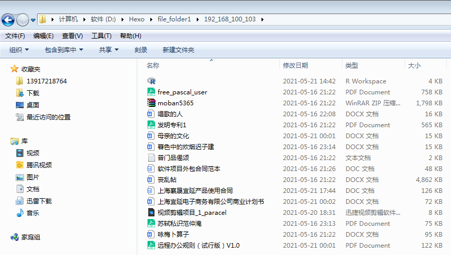Viewport: 451px width, 255px height.
Task: Open the 包含到库中 dropdown
Action: pos(64,50)
